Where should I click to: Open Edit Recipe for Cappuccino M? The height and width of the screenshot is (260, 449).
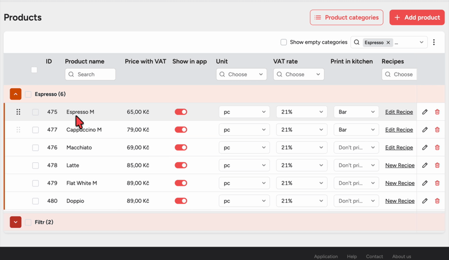399,130
